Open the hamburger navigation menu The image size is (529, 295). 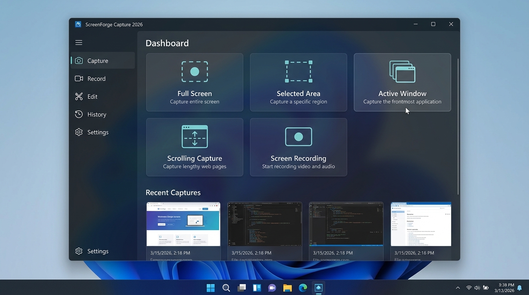click(x=79, y=43)
